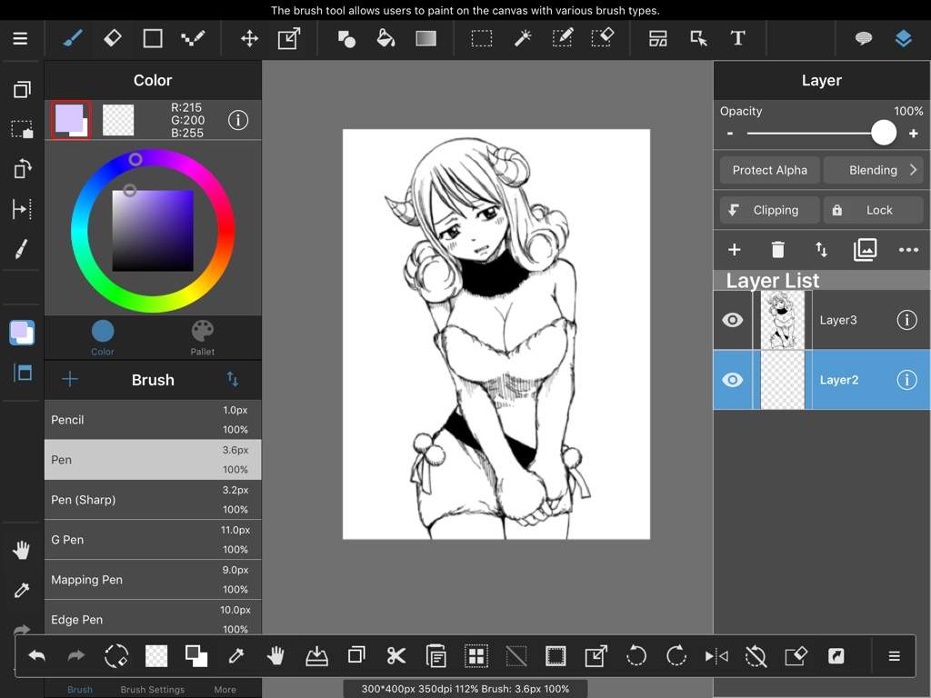Viewport: 931px width, 698px height.
Task: Click the opacity slider handle
Action: (884, 133)
